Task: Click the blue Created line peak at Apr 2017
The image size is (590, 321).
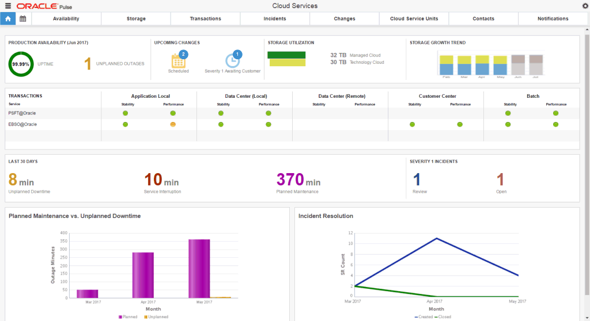Action: 437,238
